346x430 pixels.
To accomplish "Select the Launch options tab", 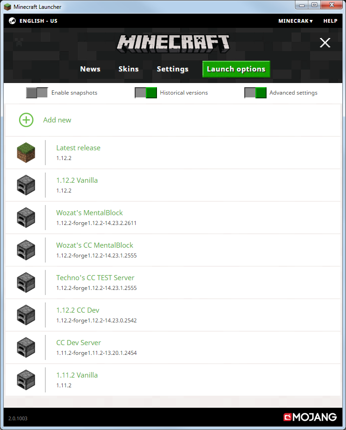I will (236, 69).
